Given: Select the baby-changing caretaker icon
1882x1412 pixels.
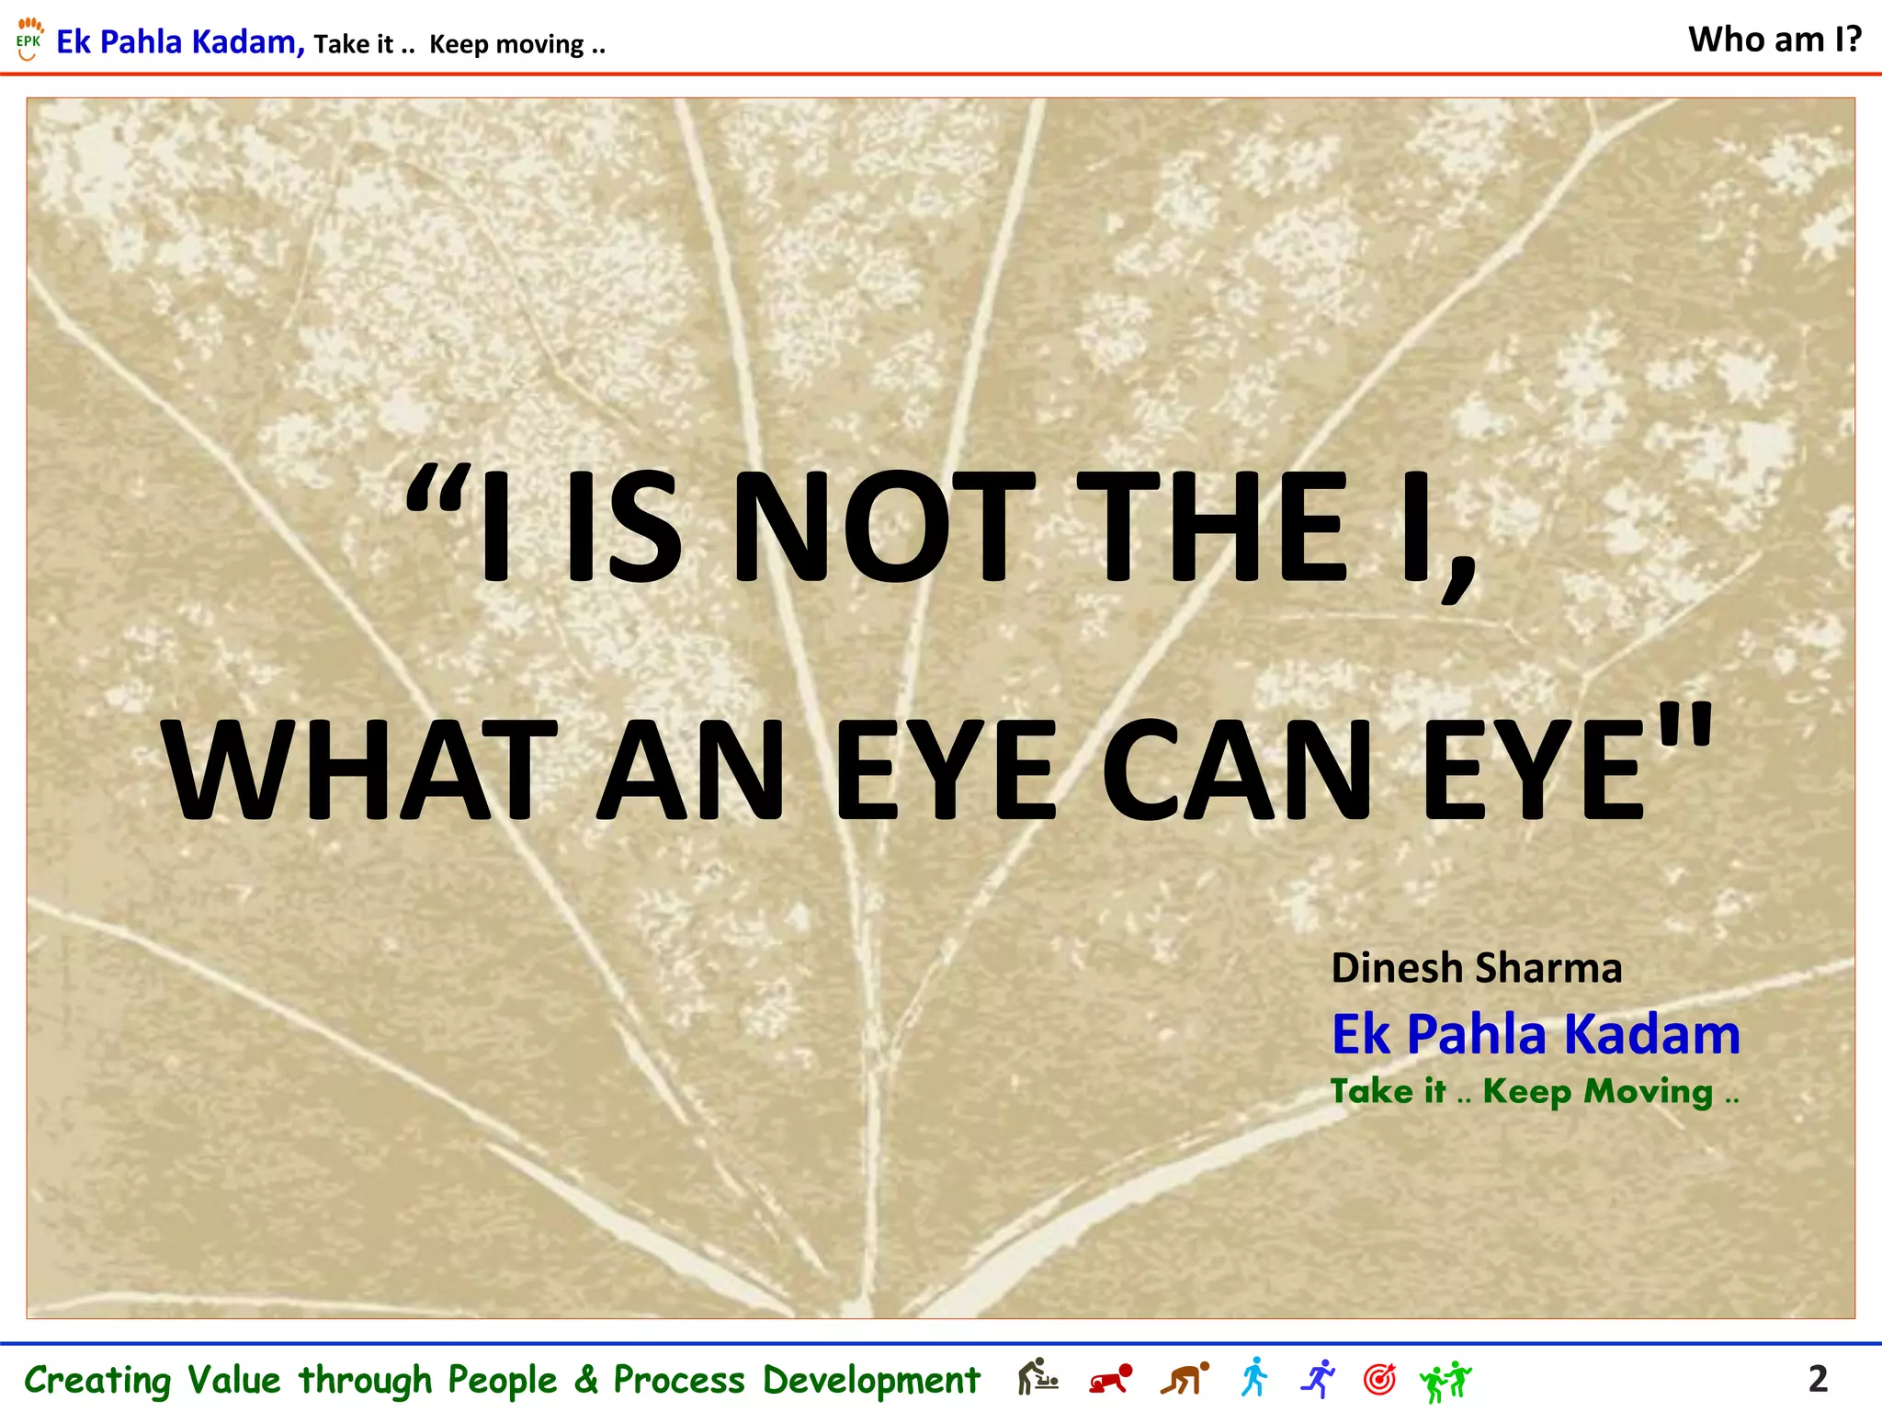Looking at the screenshot, I should click(1038, 1377).
